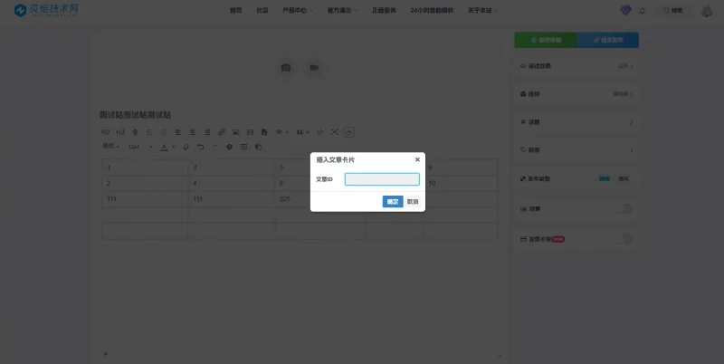Open 24小时自助授权 in the top navigation
Viewport: 724px width, 364px height.
tap(432, 10)
